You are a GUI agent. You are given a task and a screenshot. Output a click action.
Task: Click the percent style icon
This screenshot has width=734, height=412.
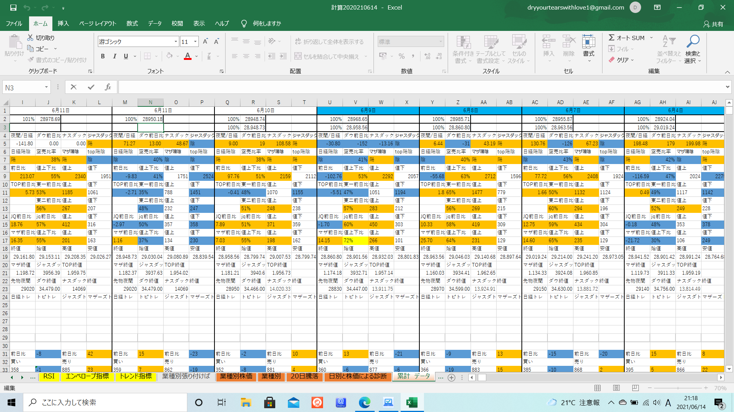[401, 56]
